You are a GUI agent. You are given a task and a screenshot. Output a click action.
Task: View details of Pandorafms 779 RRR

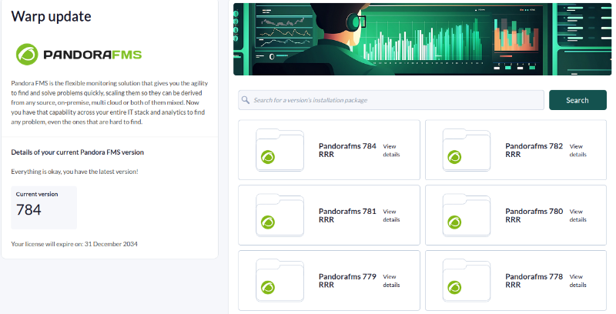[391, 281]
